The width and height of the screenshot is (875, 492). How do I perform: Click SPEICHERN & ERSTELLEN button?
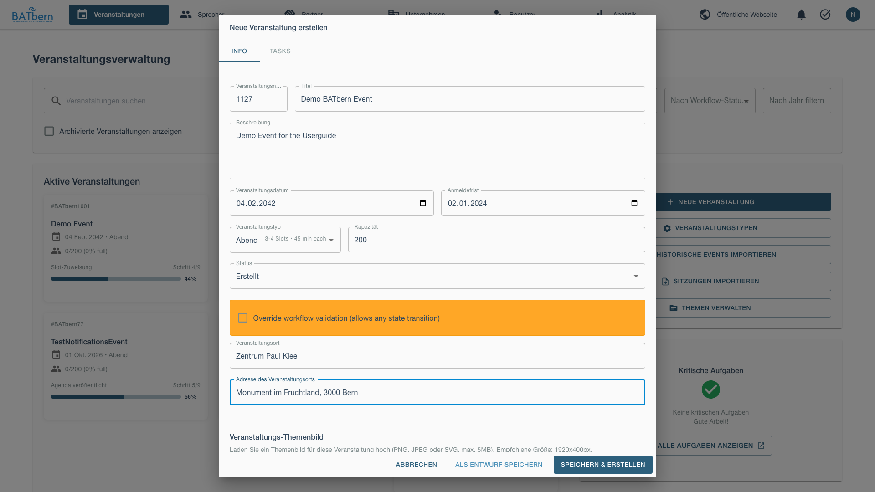[x=603, y=465]
